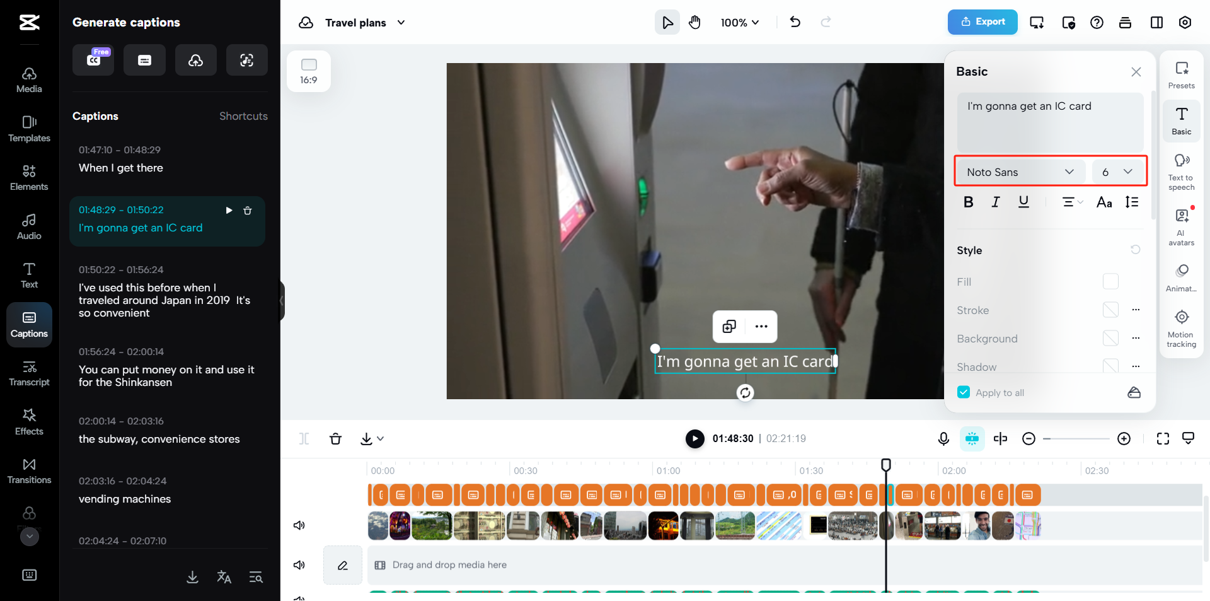
Task: Open the Elements panel
Action: 29,178
